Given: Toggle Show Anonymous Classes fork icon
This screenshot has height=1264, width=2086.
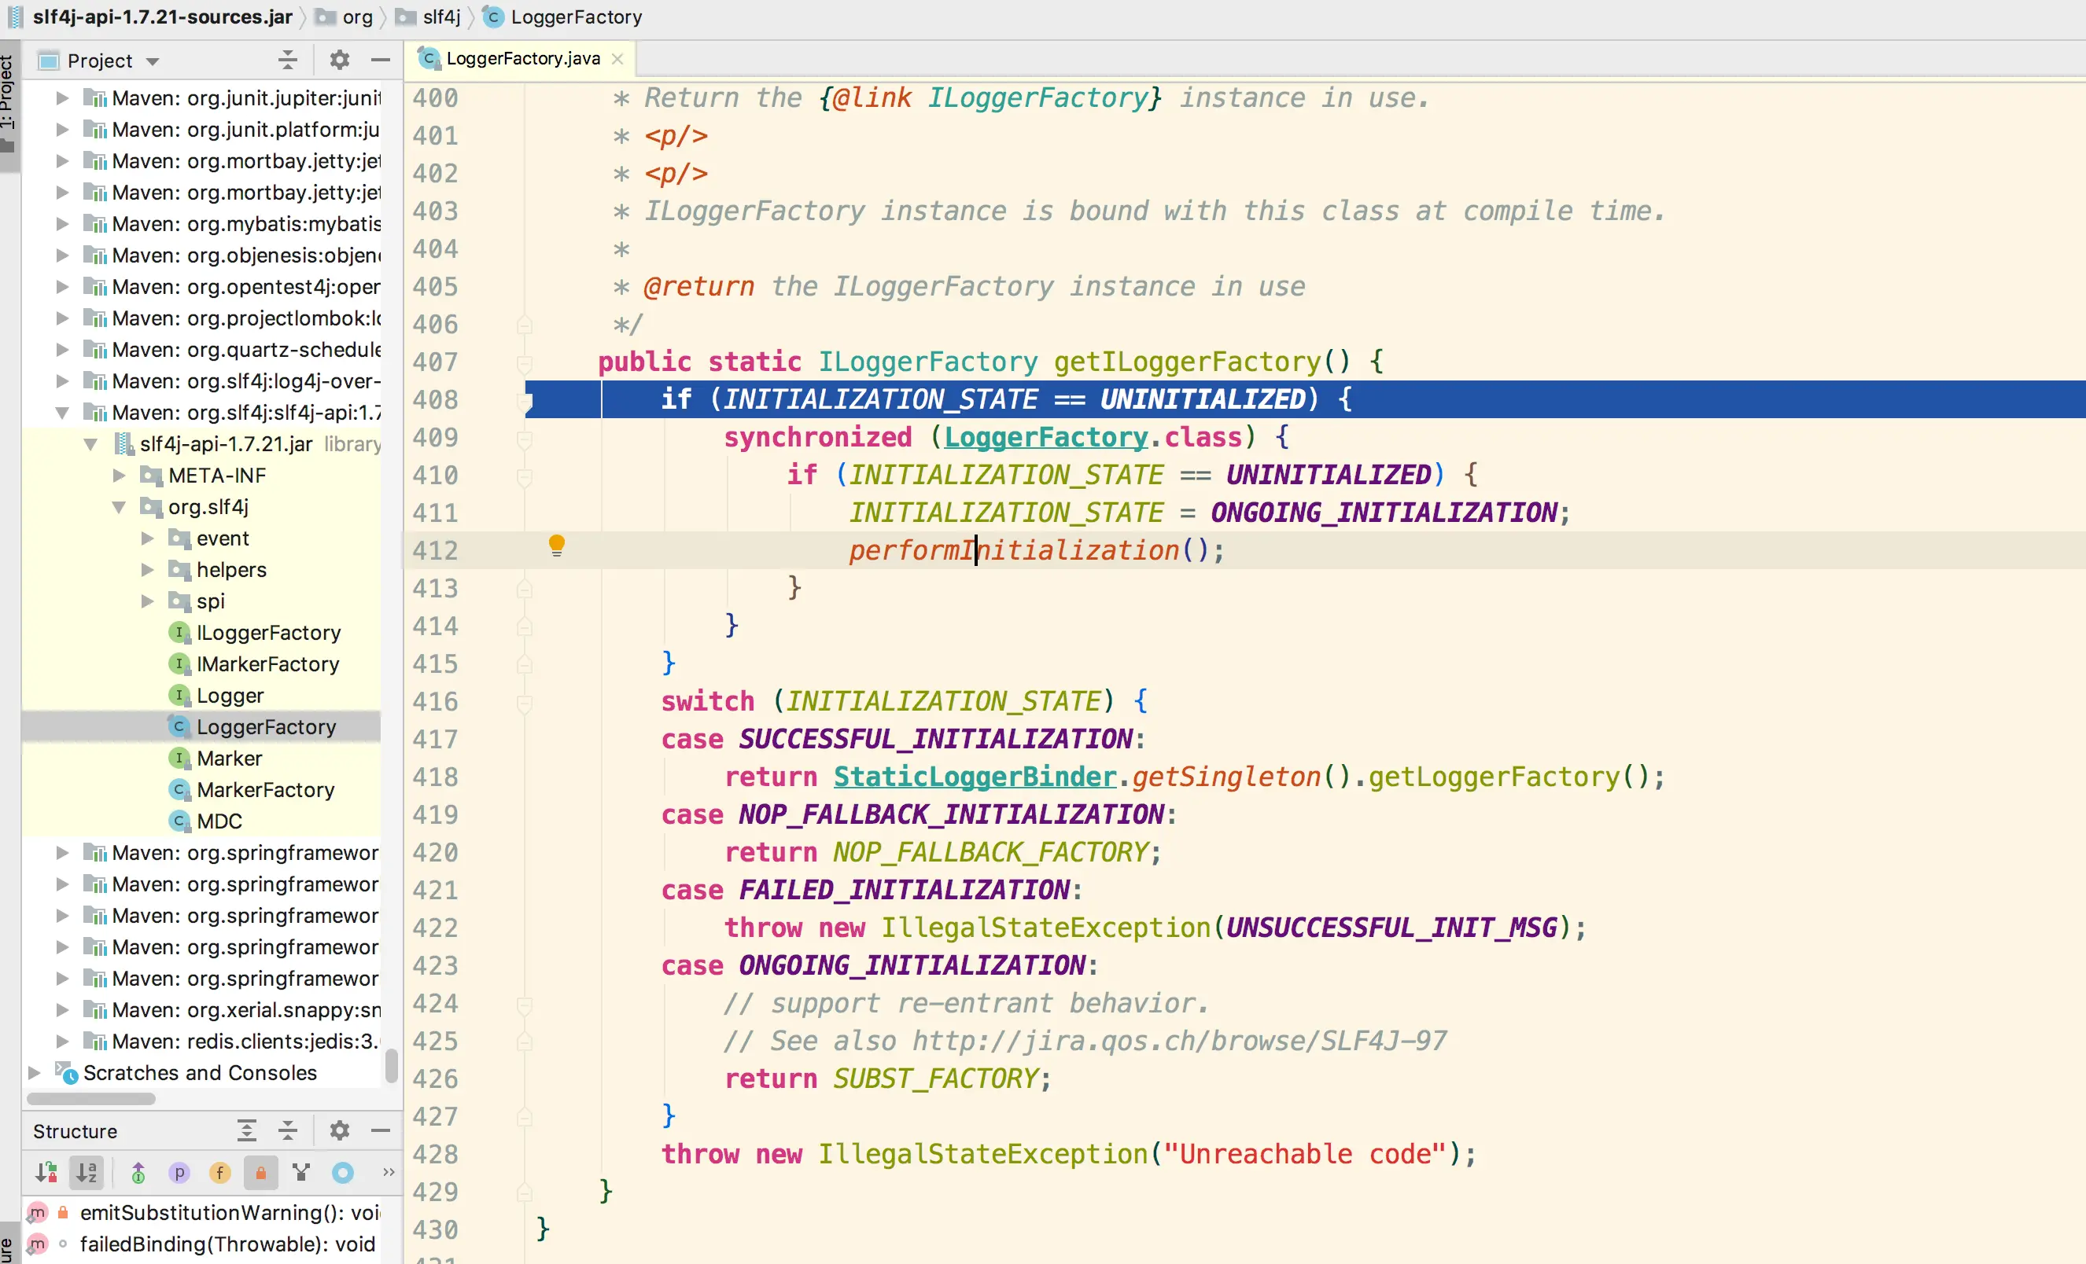Looking at the screenshot, I should coord(301,1173).
